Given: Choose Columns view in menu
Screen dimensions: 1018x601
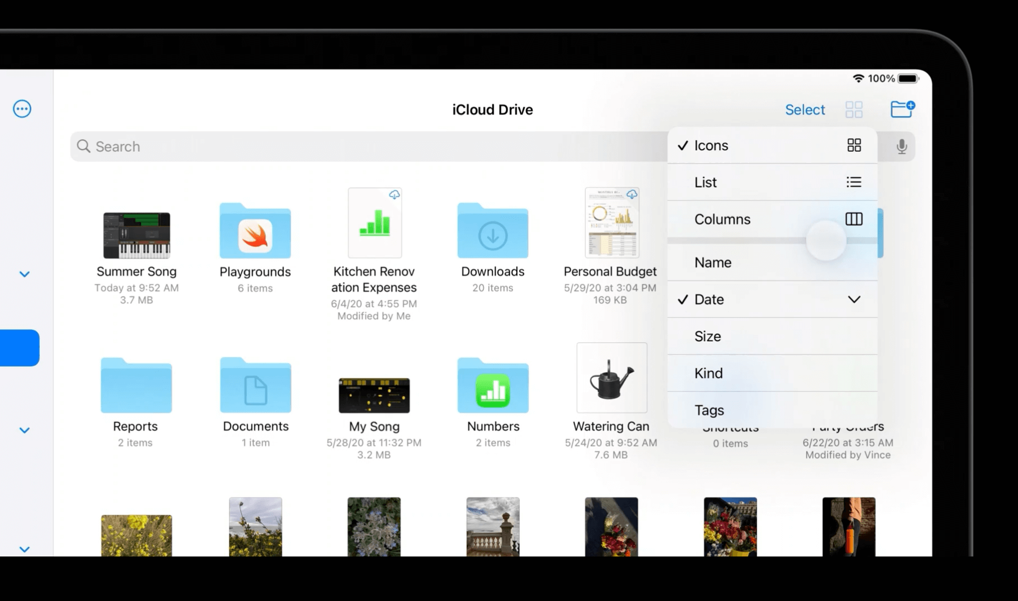Looking at the screenshot, I should point(772,219).
